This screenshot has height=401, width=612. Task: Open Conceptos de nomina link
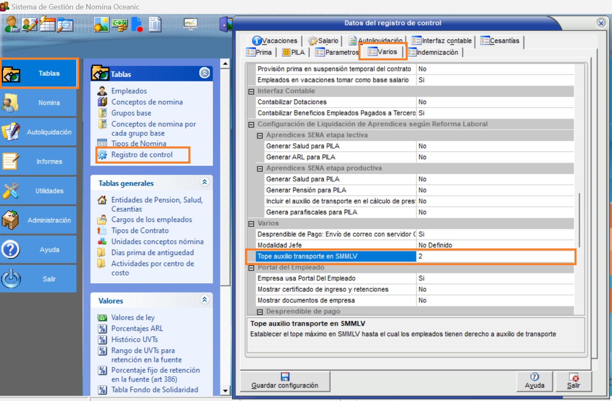[147, 102]
